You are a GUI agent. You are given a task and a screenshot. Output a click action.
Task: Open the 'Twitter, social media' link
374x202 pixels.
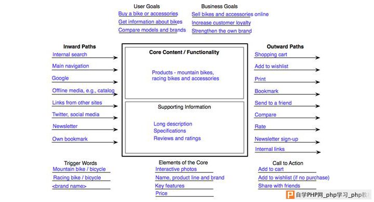(76, 115)
